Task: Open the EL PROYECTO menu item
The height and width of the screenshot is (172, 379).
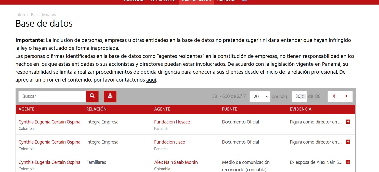Action: point(163,1)
